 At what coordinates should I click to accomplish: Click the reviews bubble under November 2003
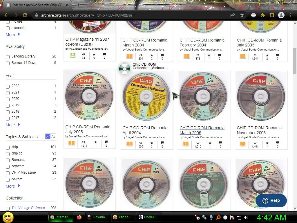click(278, 143)
